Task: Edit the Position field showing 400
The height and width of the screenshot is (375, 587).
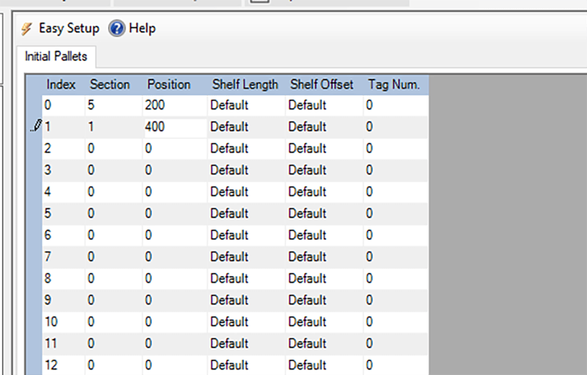Action: [175, 127]
